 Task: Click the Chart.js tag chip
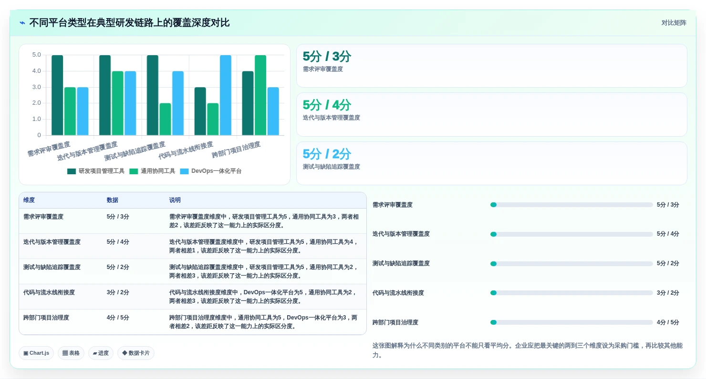[x=36, y=353]
